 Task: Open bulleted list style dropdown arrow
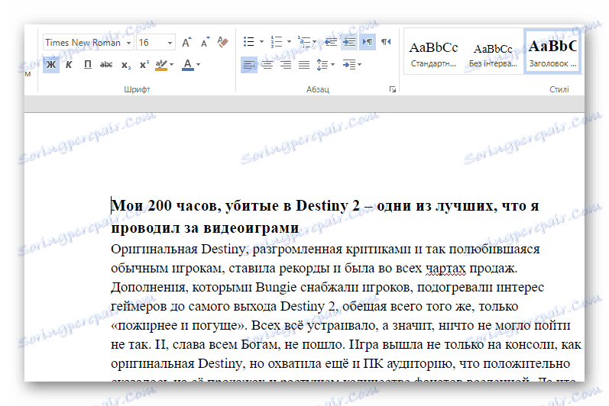coord(261,42)
